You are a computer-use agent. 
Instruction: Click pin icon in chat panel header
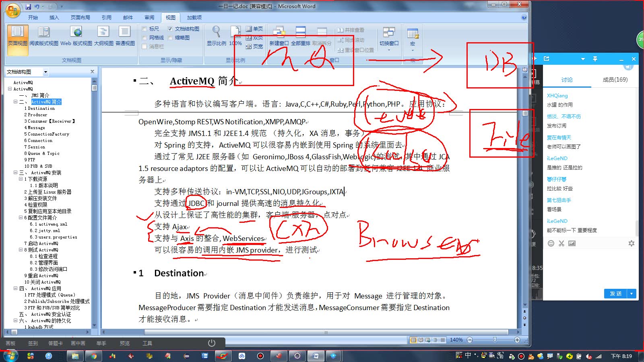(x=595, y=59)
